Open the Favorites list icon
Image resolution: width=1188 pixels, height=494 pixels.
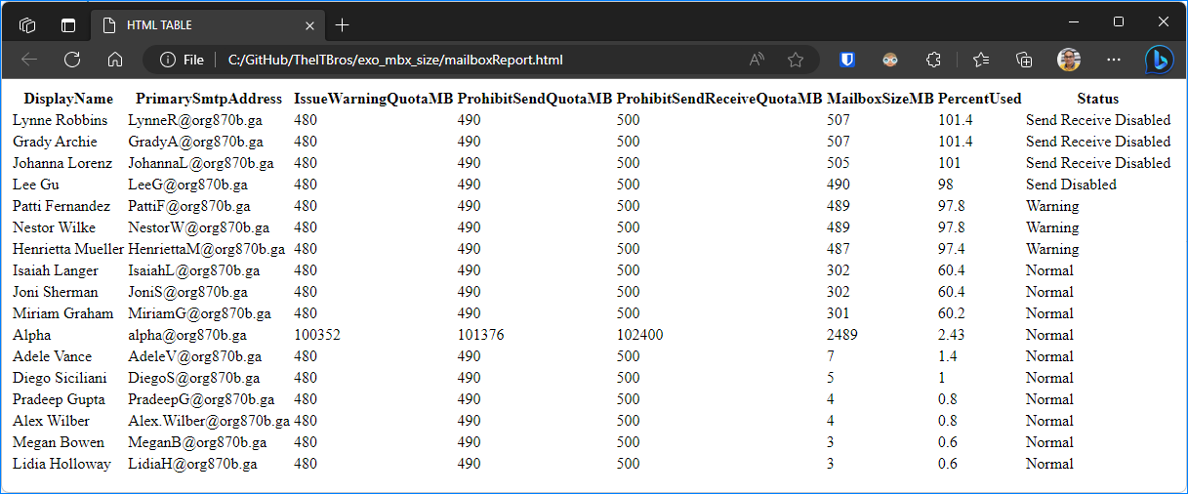point(981,60)
